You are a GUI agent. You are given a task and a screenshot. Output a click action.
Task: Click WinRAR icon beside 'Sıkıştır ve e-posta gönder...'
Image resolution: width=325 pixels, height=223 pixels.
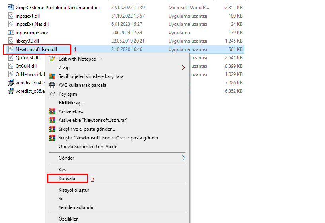52,129
